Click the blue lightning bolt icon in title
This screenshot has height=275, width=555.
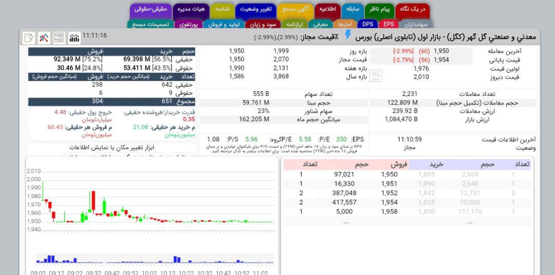tap(348, 35)
